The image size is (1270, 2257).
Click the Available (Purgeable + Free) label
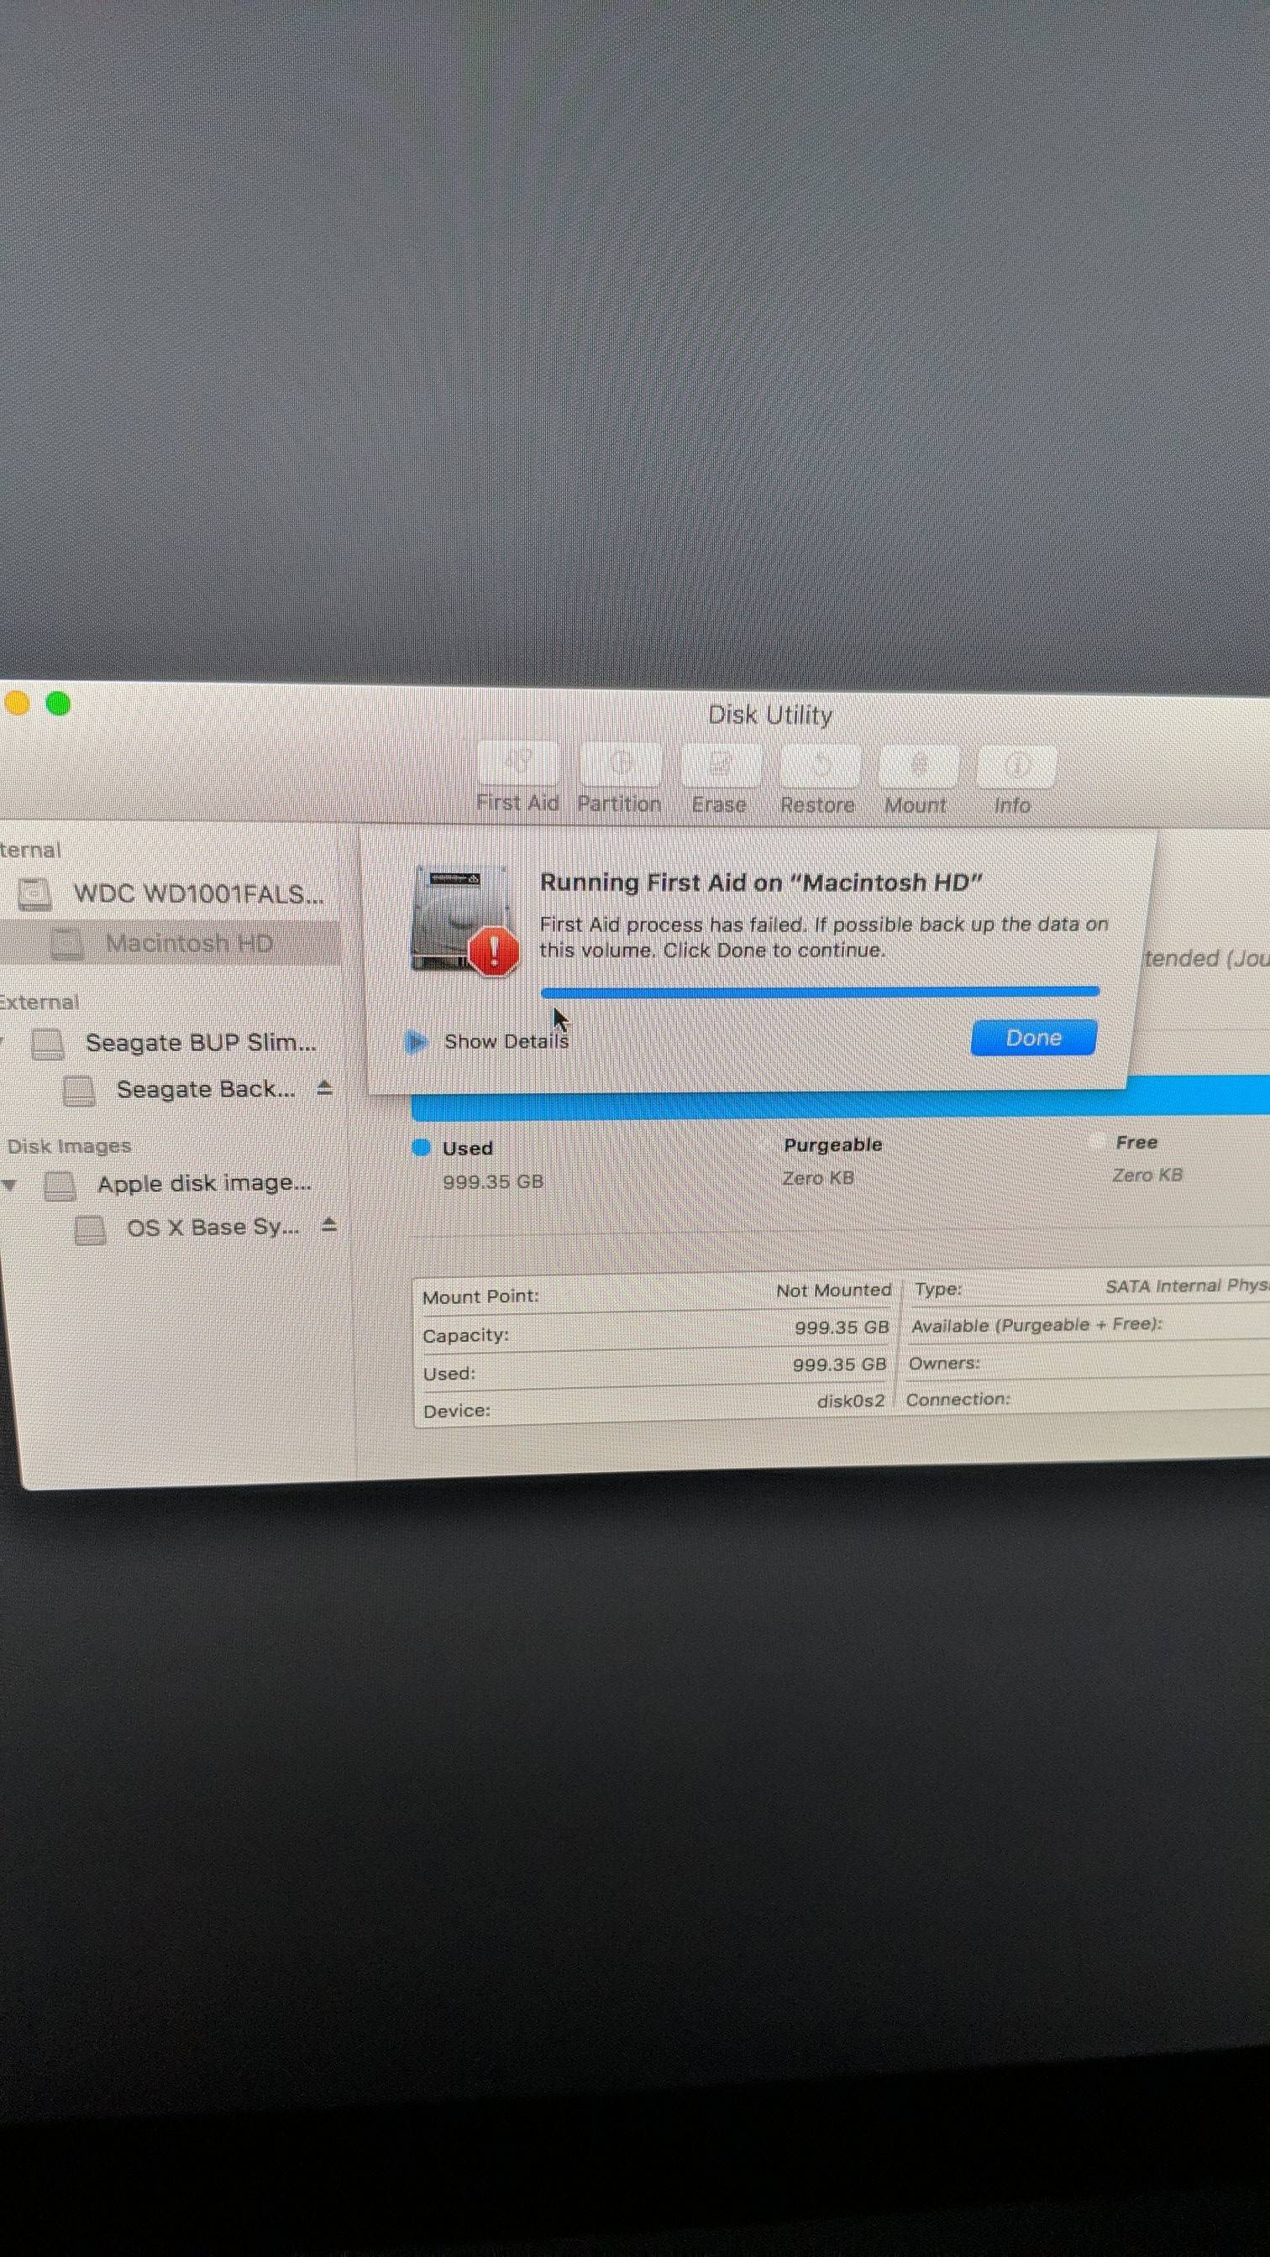point(1036,1326)
